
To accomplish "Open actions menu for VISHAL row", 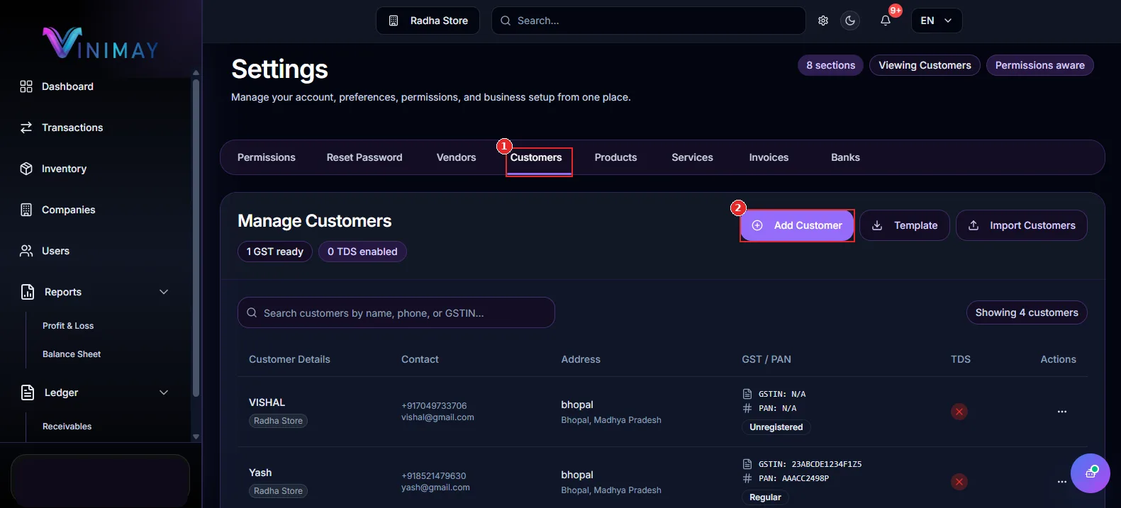I will [1062, 412].
